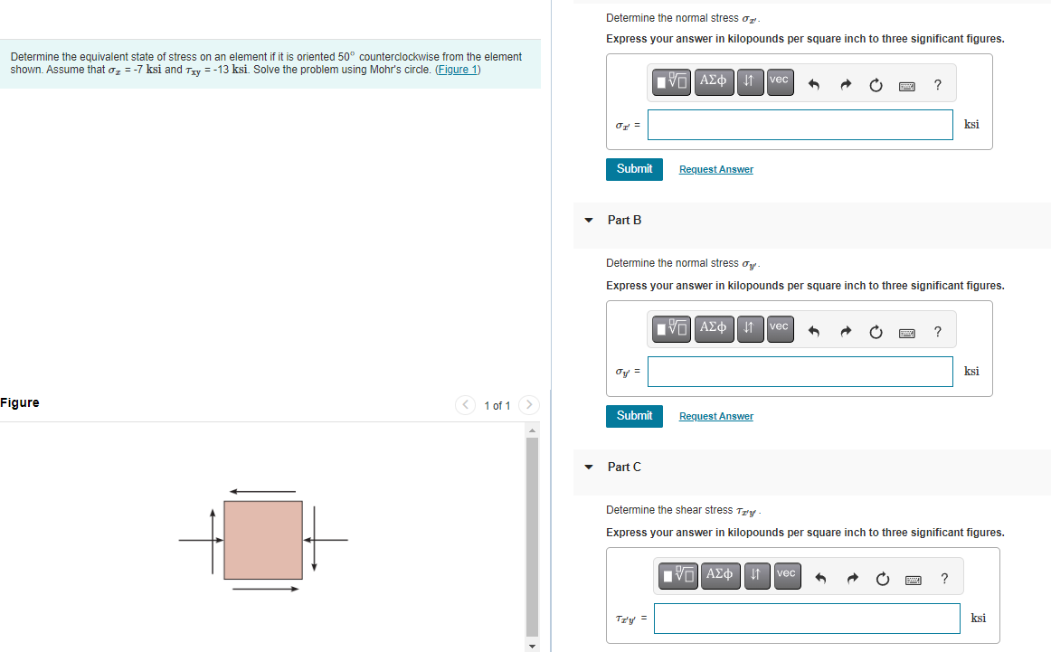Redo in Part C toolbar

(852, 578)
